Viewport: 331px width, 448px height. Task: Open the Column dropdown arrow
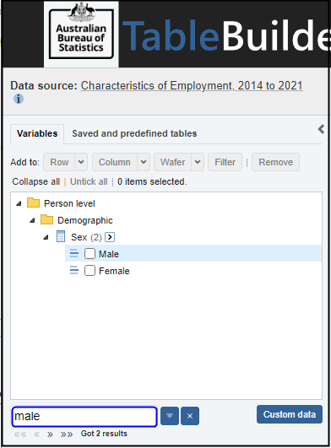click(144, 162)
